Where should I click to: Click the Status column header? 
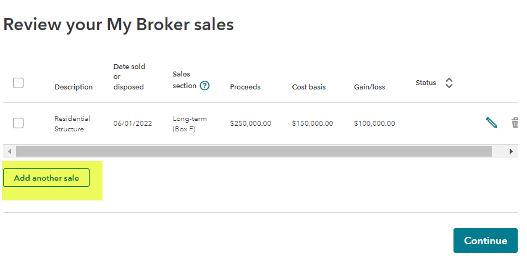[x=426, y=83]
